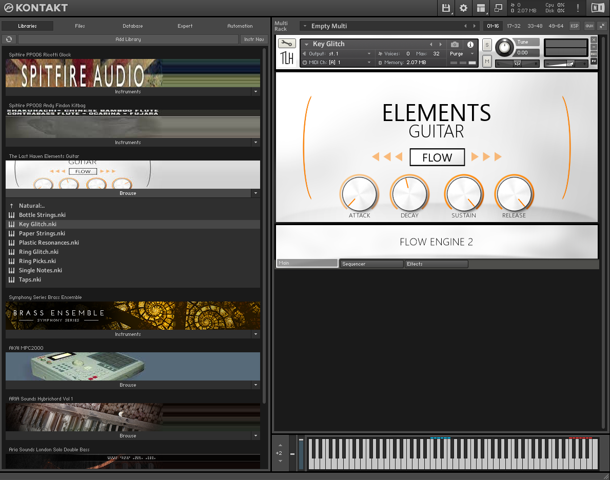Expand Andy Findon Kitbag library arrow
The height and width of the screenshot is (480, 610).
tap(255, 143)
